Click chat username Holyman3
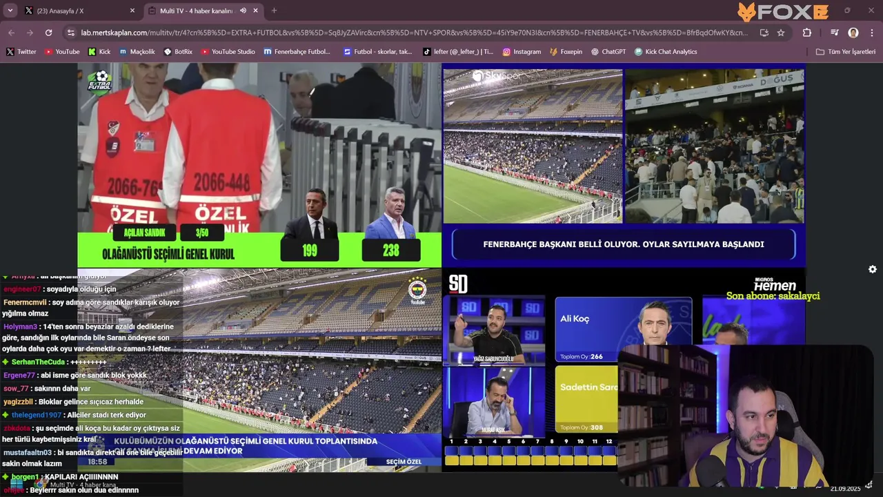The image size is (883, 497). [20, 327]
